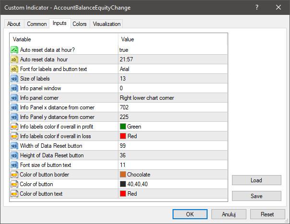This screenshot has height=224, width=290.
Task: Close the Custom Indicator dialog
Action: click(x=278, y=7)
